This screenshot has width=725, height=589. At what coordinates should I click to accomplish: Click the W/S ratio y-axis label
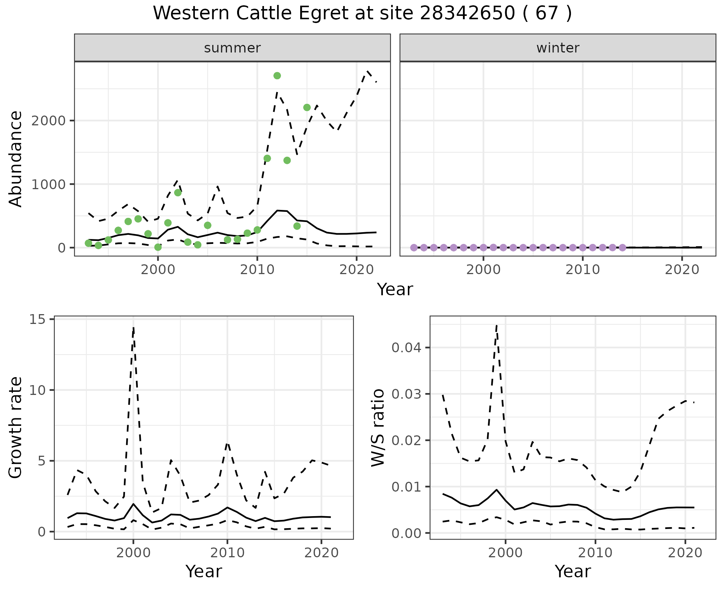378,427
